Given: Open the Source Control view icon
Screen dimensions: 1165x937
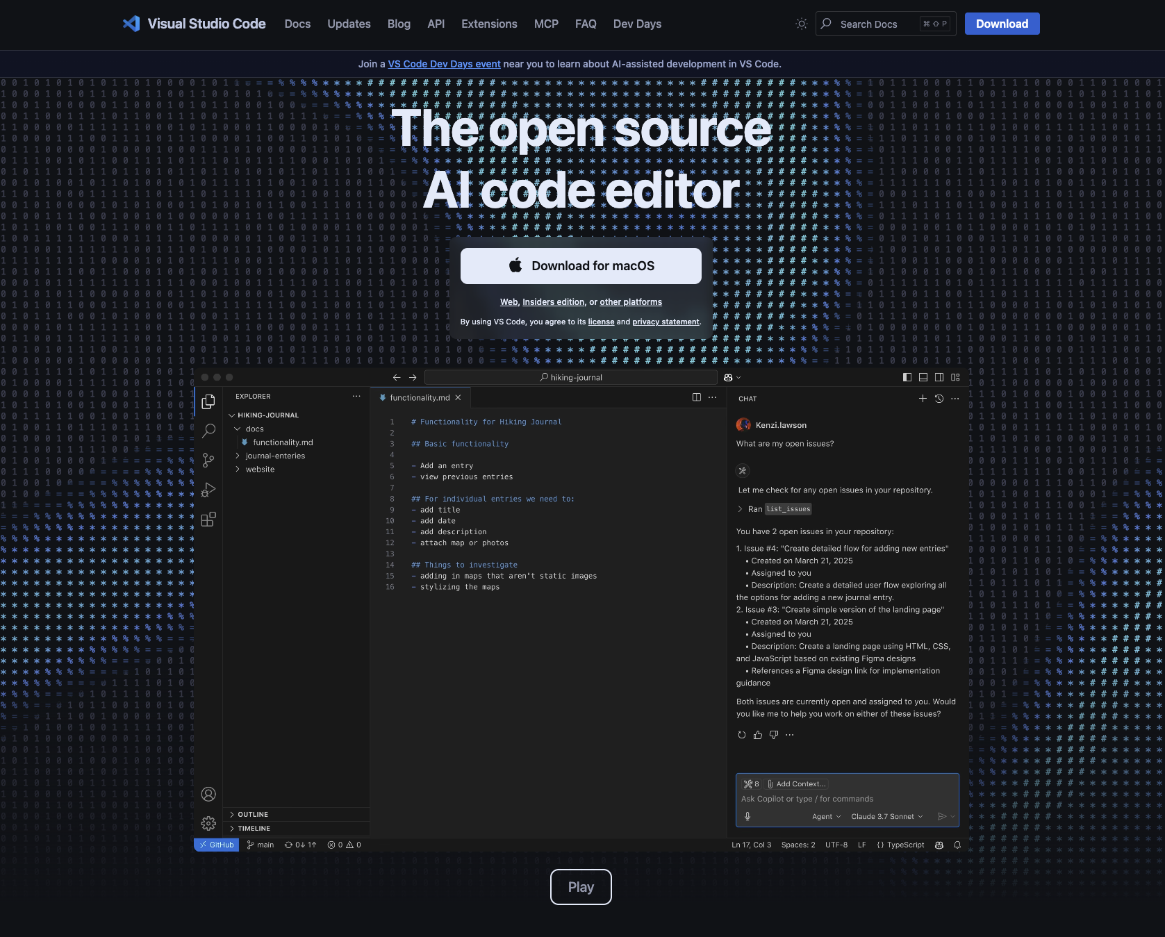Looking at the screenshot, I should (x=208, y=460).
